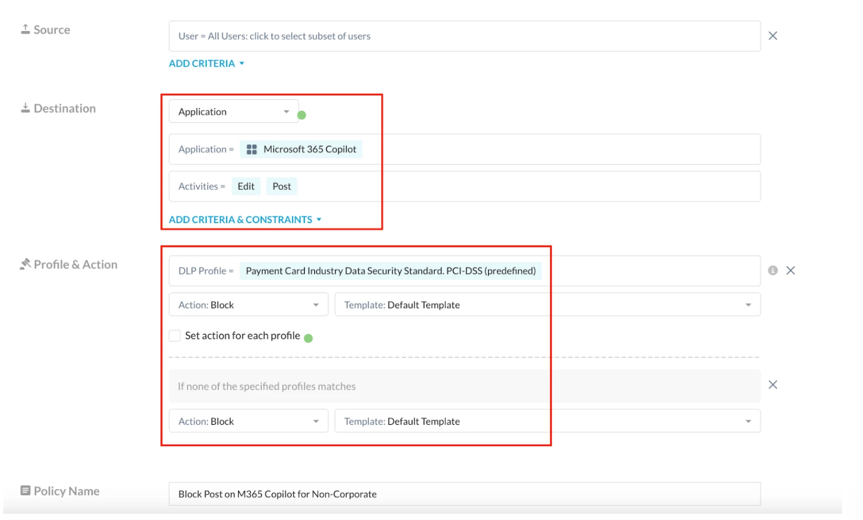Click the 'DLP Profile =' label

coord(206,271)
